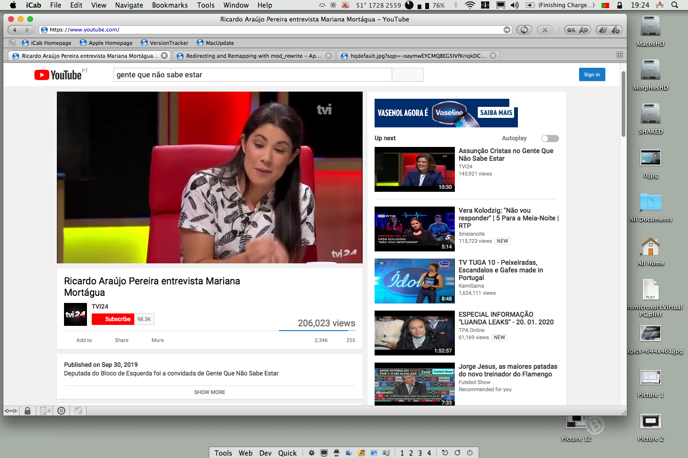Open the TV TUGA 10 Ídolos thumbnail
Image resolution: width=688 pixels, height=458 pixels.
415,281
